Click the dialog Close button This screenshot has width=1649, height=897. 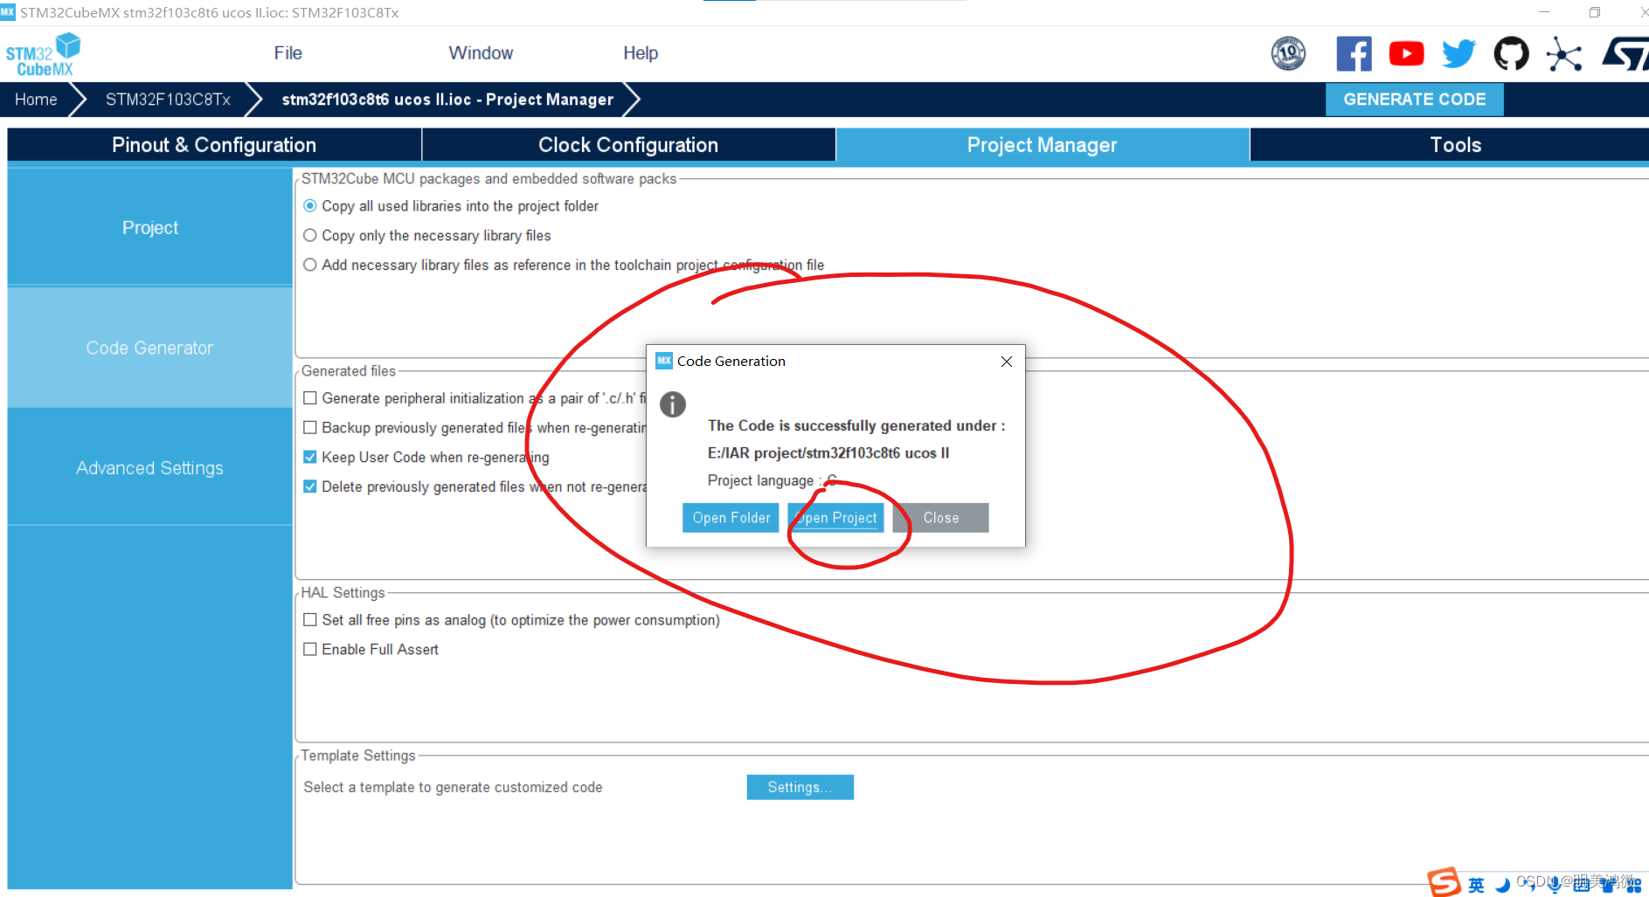pyautogui.click(x=940, y=518)
